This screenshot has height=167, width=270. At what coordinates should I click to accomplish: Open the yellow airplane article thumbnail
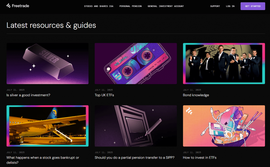tap(47, 126)
